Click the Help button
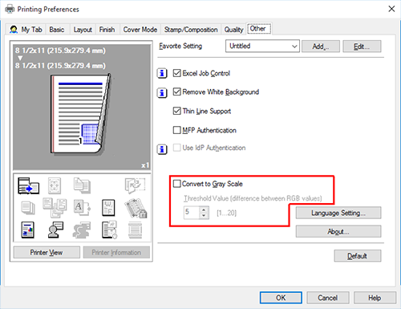 coord(375,298)
